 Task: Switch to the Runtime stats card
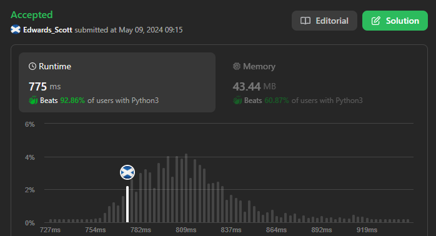coord(117,82)
